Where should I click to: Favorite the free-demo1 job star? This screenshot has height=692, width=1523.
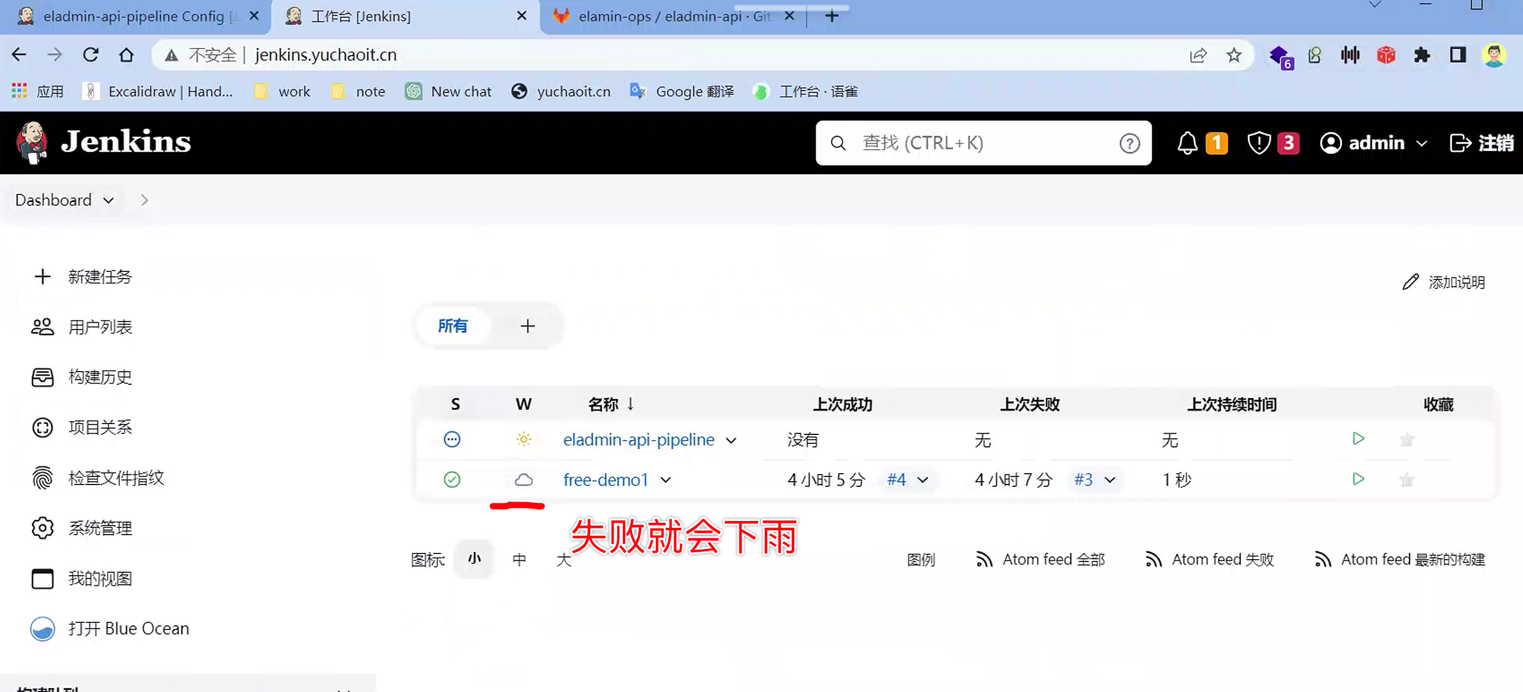tap(1407, 480)
